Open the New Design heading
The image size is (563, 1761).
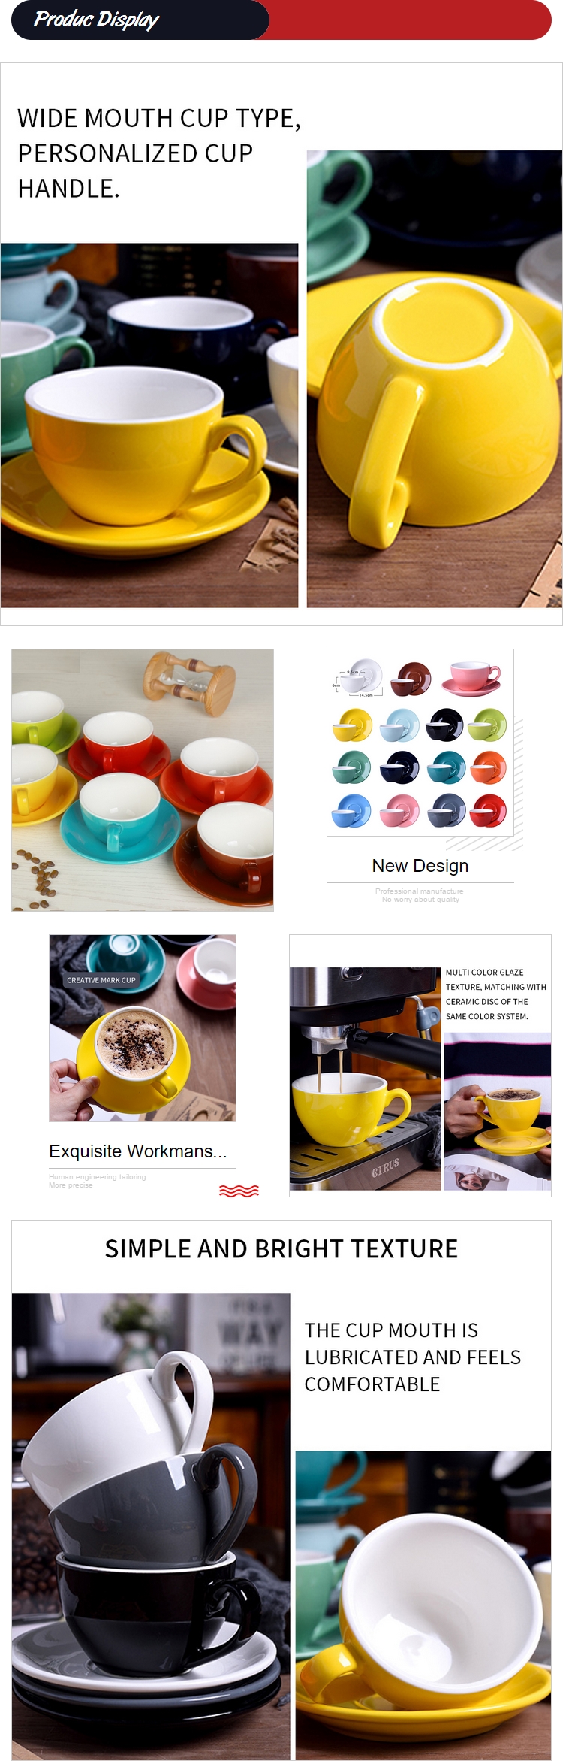(420, 866)
